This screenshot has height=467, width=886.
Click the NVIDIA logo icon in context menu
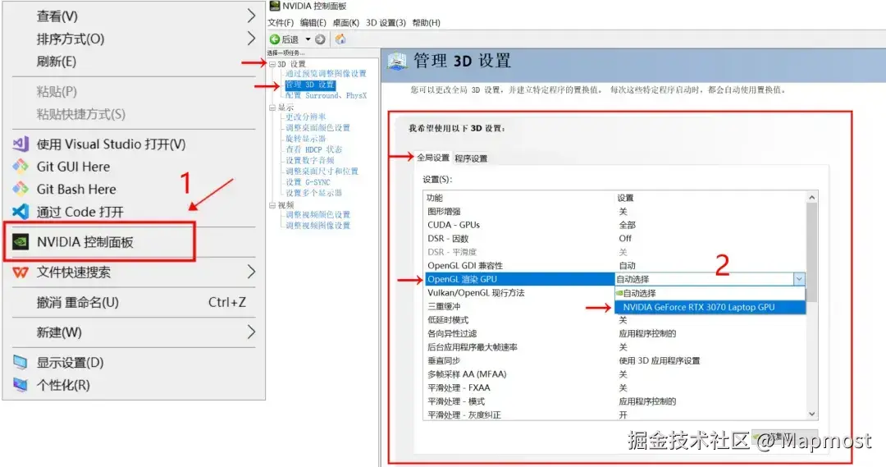[21, 242]
